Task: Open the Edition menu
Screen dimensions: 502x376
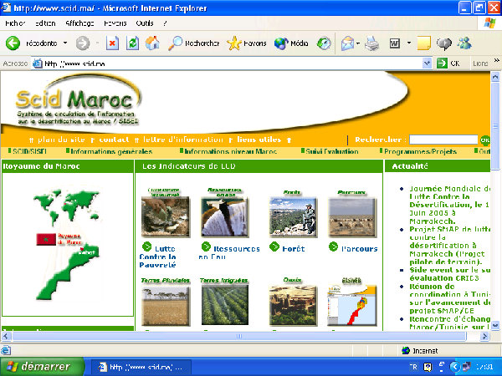Action: coord(45,23)
